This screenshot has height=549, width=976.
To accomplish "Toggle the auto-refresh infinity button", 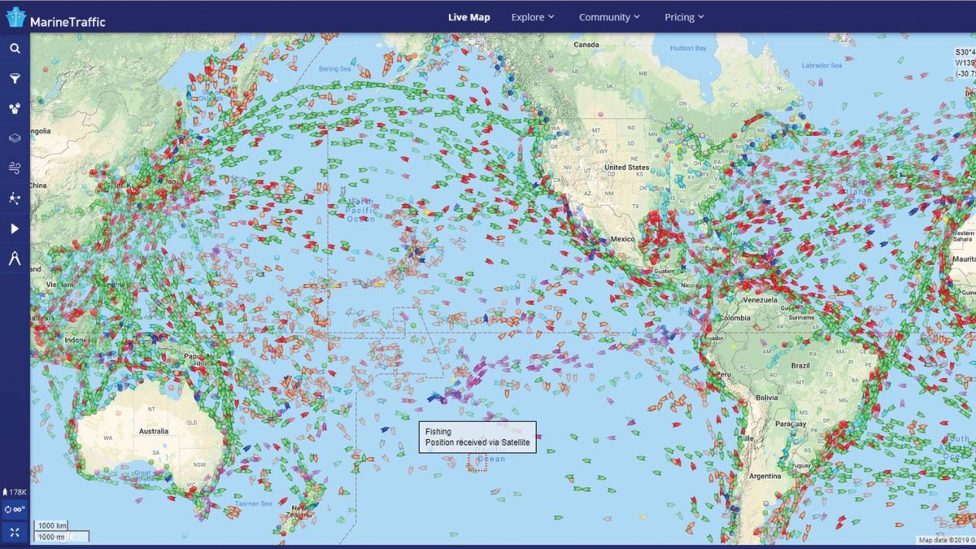I will 15,510.
